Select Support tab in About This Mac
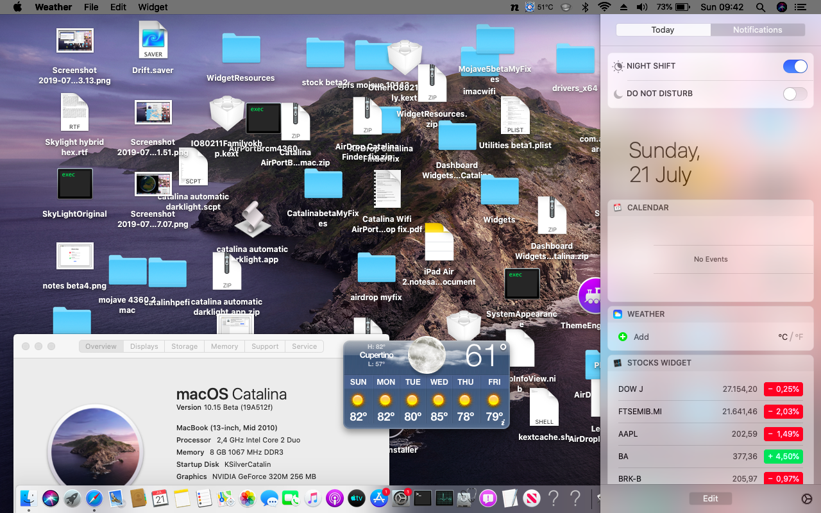This screenshot has height=513, width=821. [x=265, y=346]
